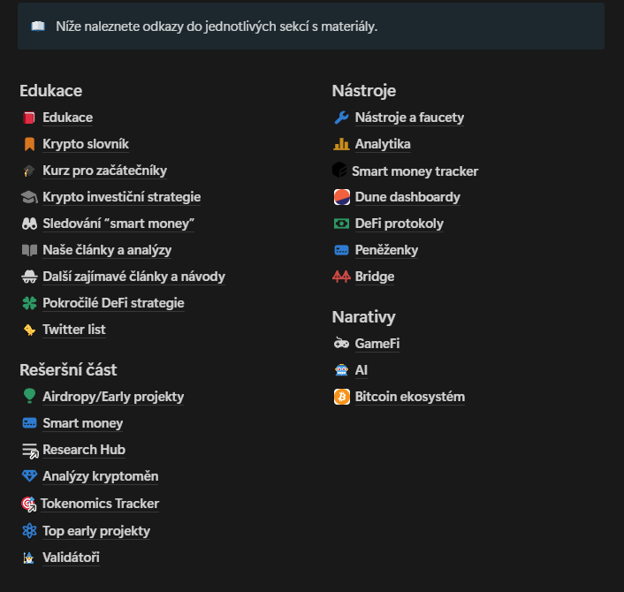Click the red book icon beside Edukace
The width and height of the screenshot is (624, 592).
29,118
